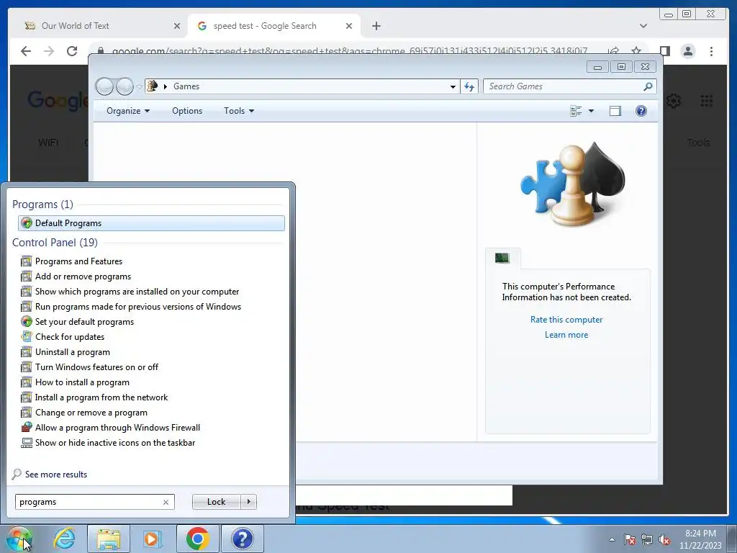Open Check for updates result
Screen dimensions: 737x553
(70, 337)
